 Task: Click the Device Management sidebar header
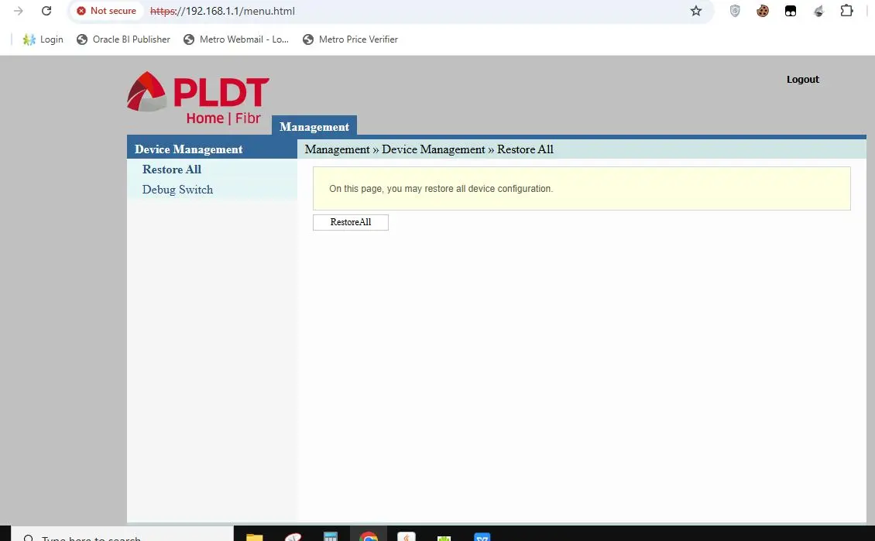212,149
